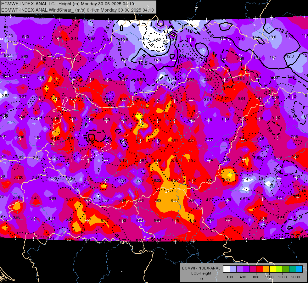Click the grid value 12.4
Viewport: 308px width, 283px height.
[x=257, y=58]
